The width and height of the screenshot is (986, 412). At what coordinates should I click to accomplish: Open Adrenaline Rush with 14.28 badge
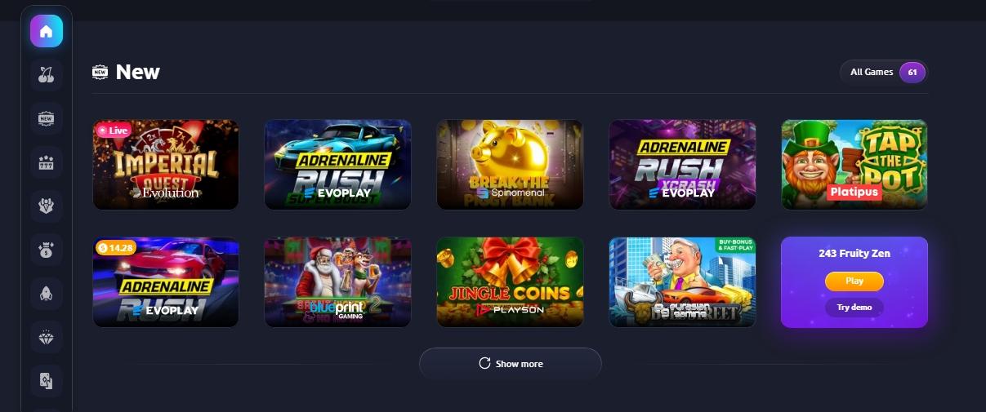pyautogui.click(x=166, y=282)
